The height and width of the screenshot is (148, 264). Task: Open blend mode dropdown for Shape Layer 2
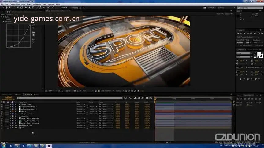coord(81,104)
